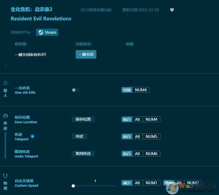This screenshot has height=195, width=219.
Task: Click the 一键关闭 button
Action: tap(86, 54)
